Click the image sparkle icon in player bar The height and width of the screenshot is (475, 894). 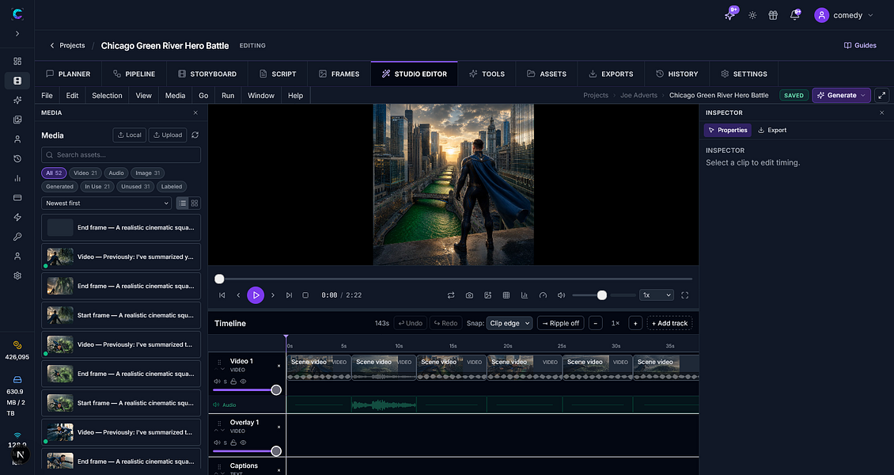pyautogui.click(x=487, y=295)
